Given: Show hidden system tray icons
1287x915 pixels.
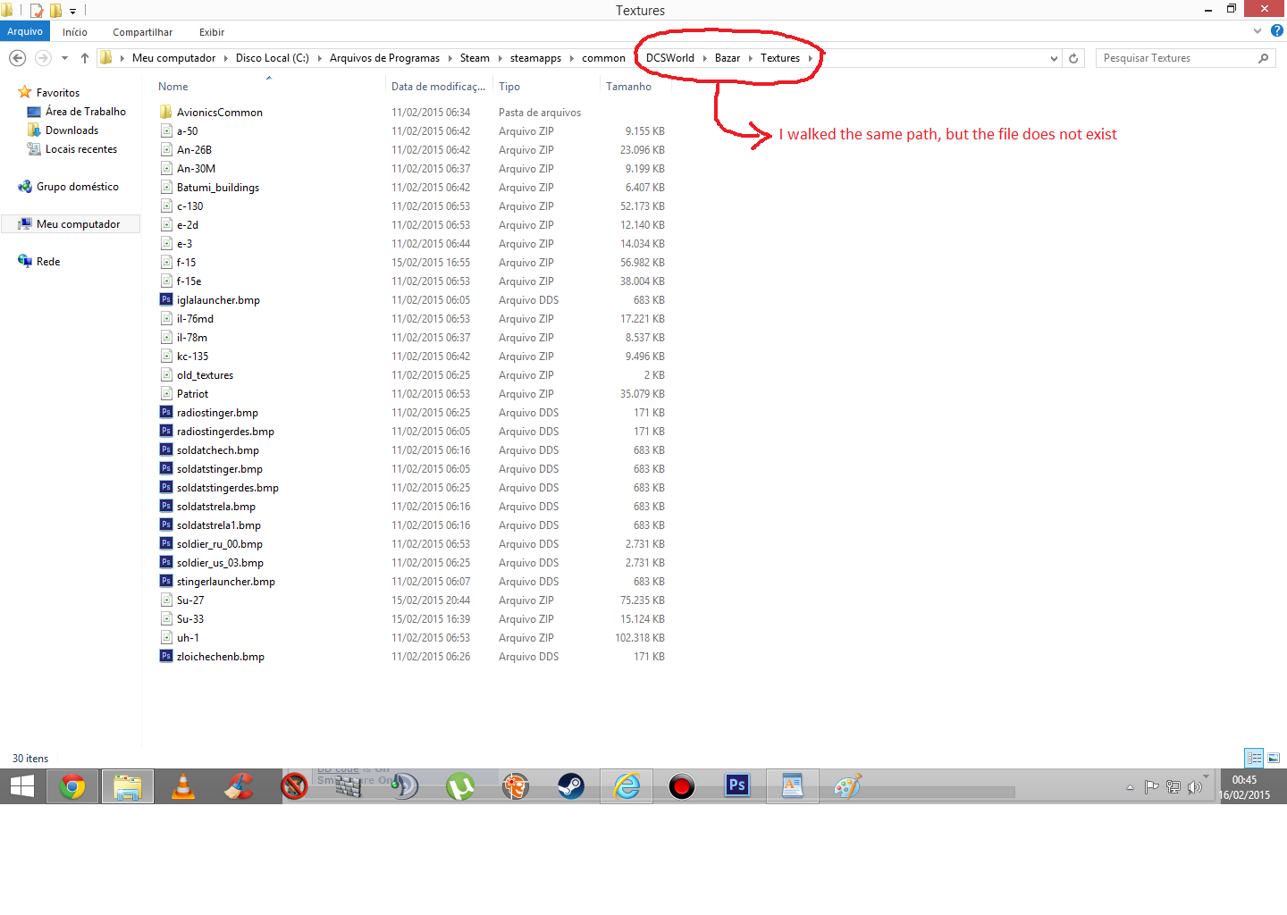Looking at the screenshot, I should coord(1130,787).
